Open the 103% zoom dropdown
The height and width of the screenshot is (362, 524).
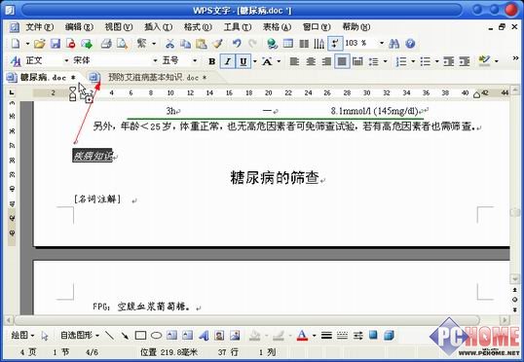(x=381, y=44)
